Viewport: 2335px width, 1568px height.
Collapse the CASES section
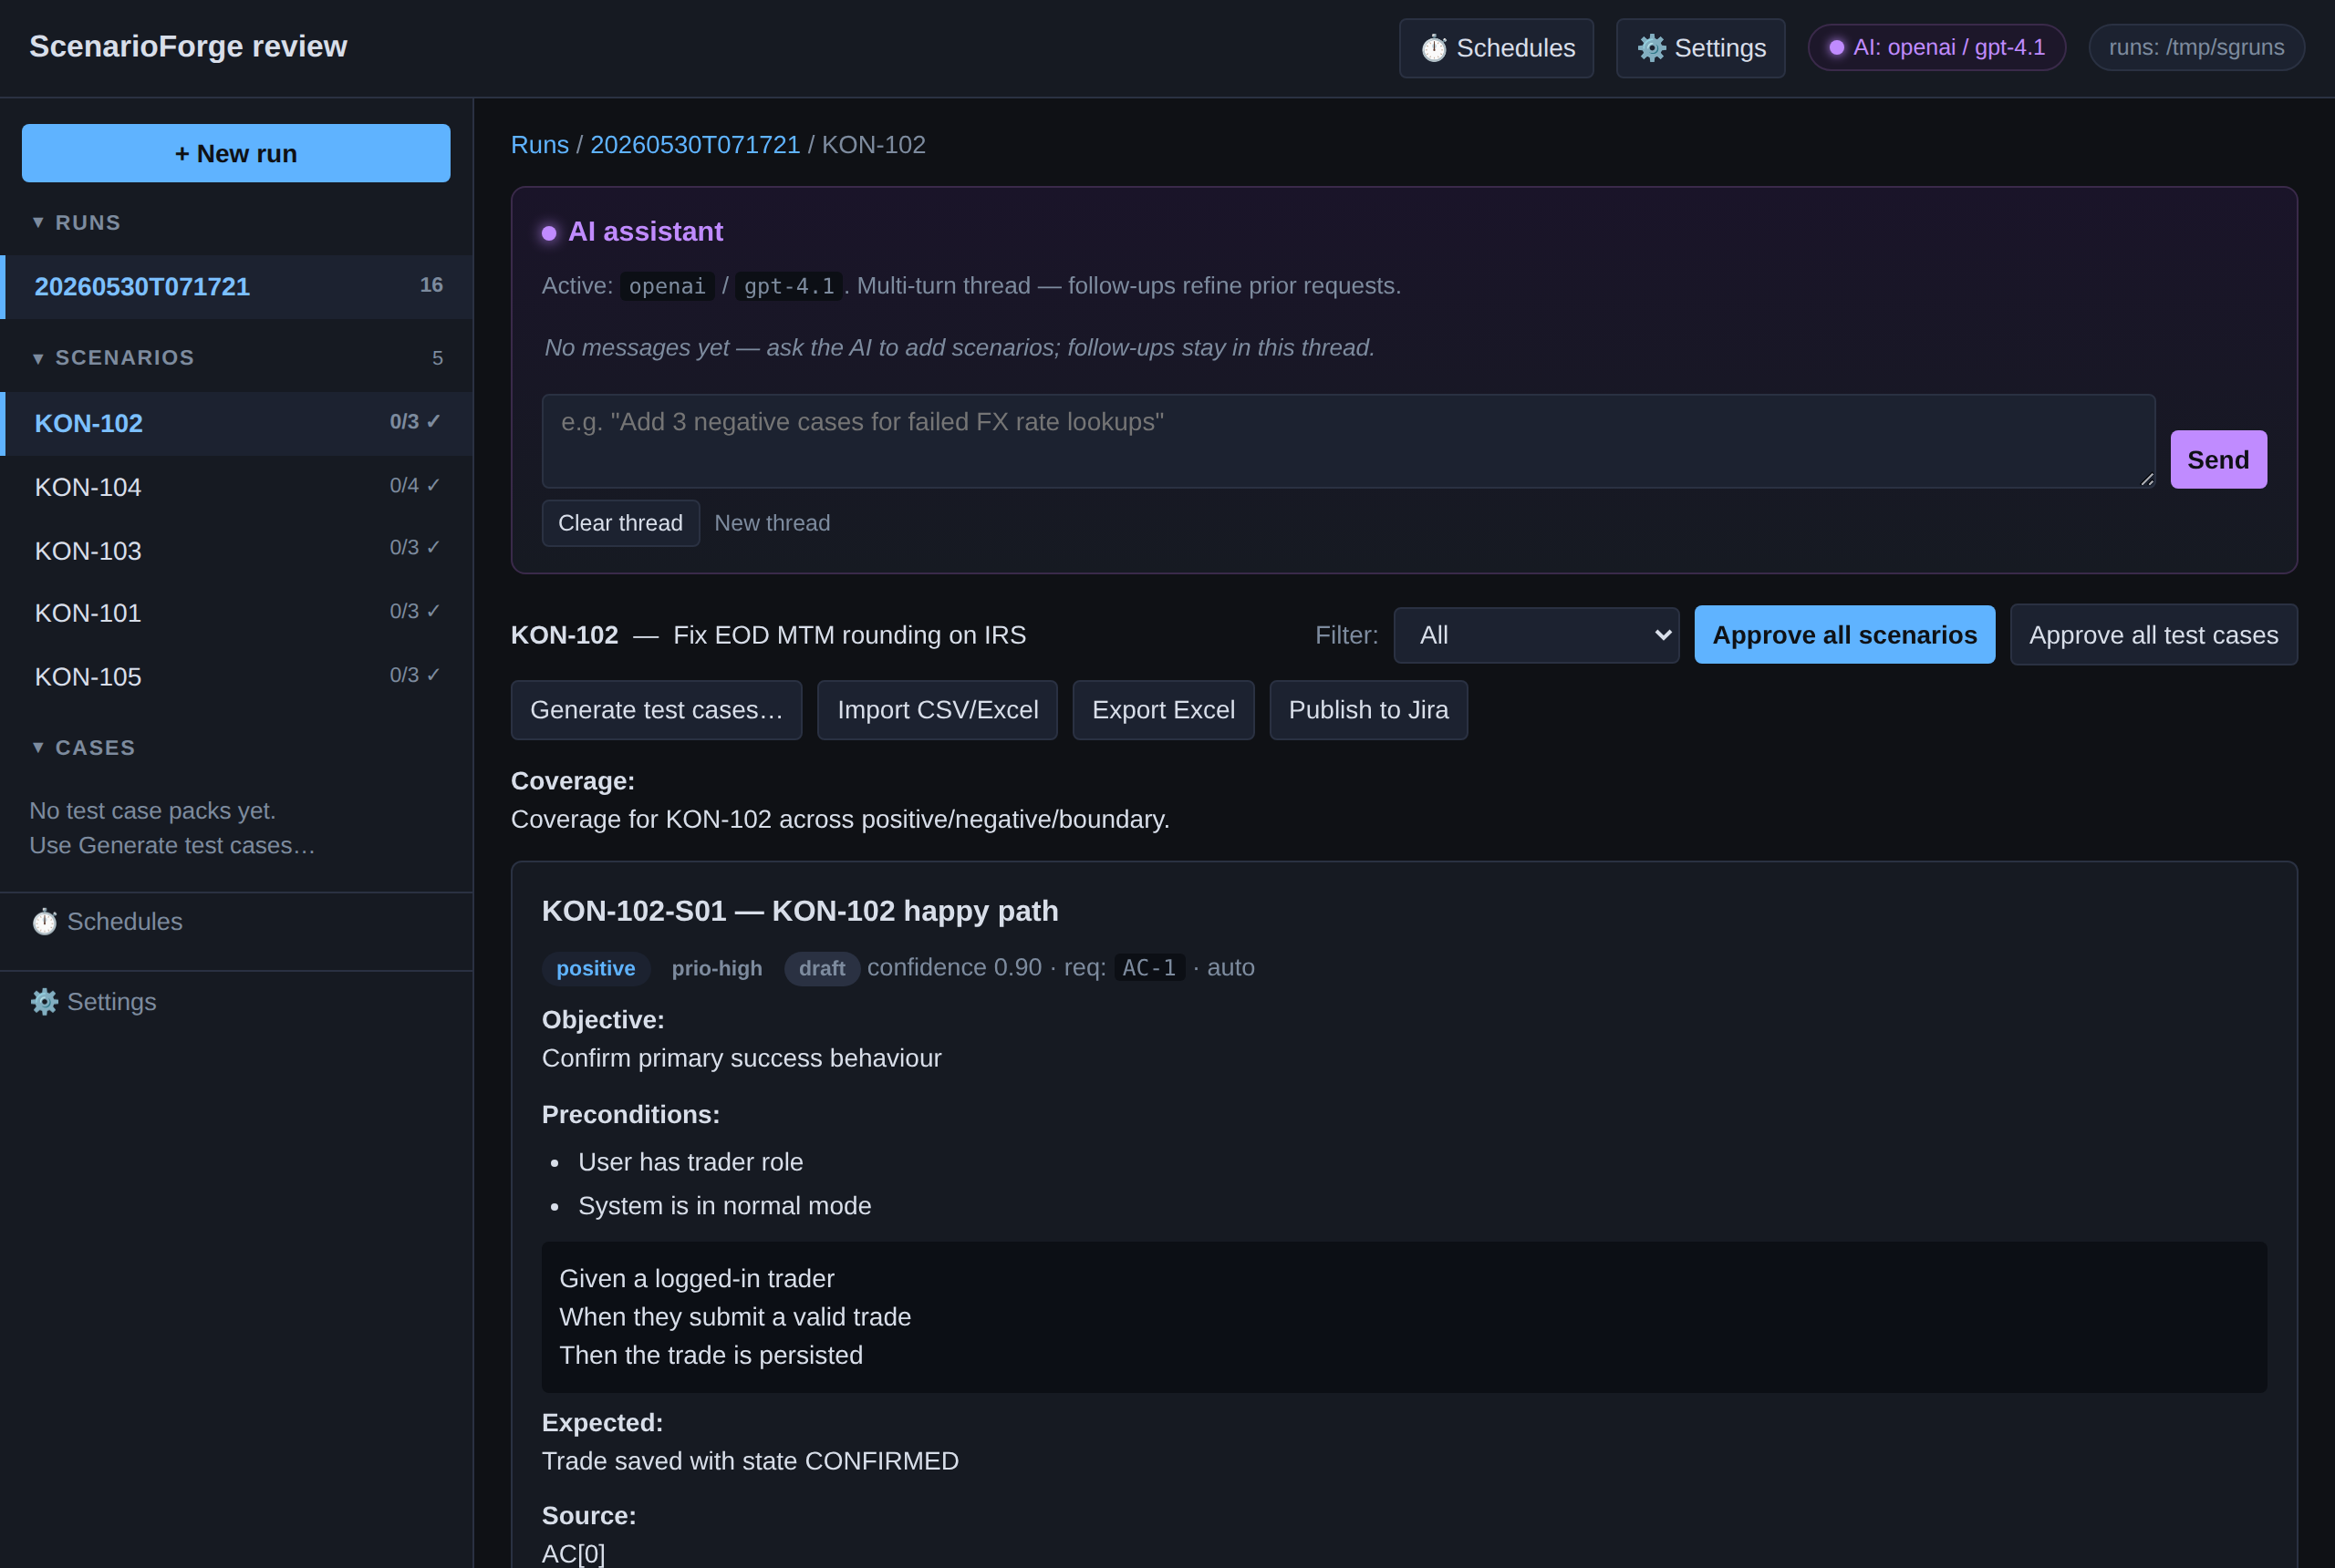coord(38,747)
